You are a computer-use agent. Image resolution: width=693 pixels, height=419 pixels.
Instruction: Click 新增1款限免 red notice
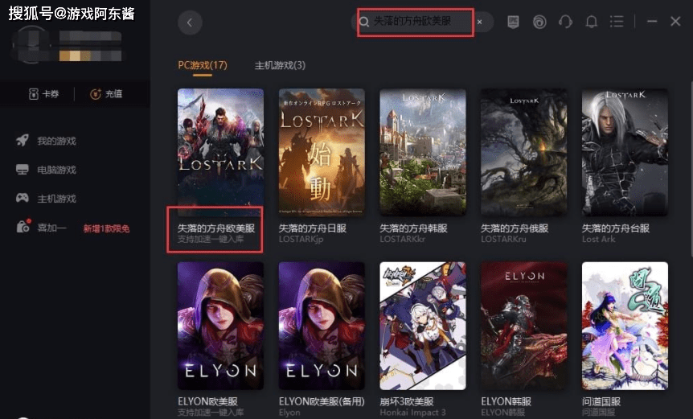106,228
